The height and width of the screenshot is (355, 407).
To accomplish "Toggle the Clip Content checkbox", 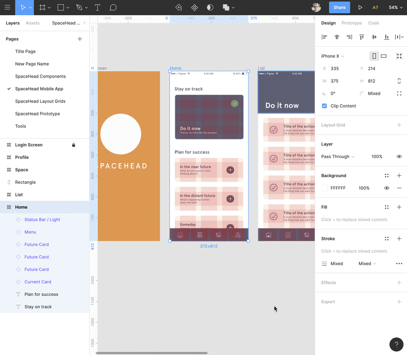I will pos(324,106).
